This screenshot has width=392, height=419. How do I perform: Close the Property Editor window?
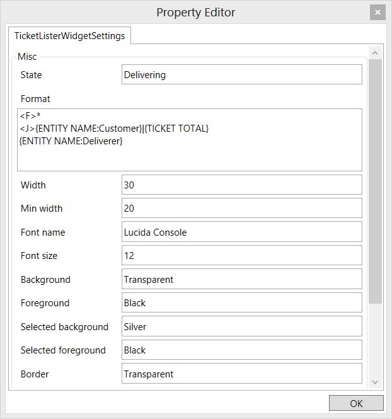tap(378, 12)
